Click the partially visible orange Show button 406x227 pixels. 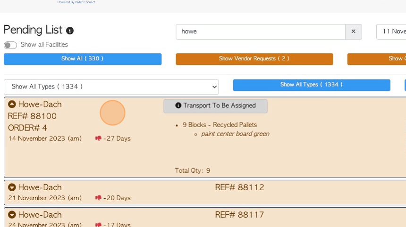pos(377,59)
